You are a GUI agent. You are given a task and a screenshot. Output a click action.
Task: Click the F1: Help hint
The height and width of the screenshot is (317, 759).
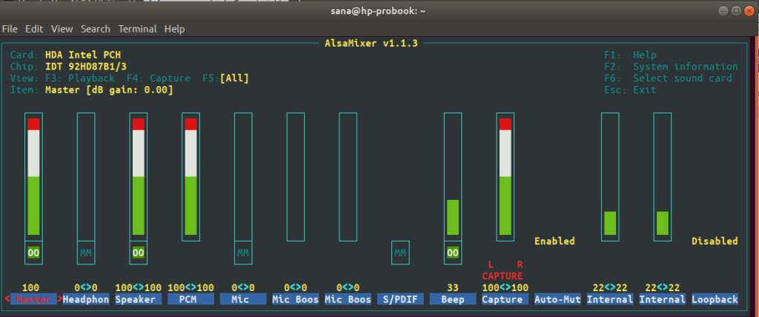(x=630, y=55)
